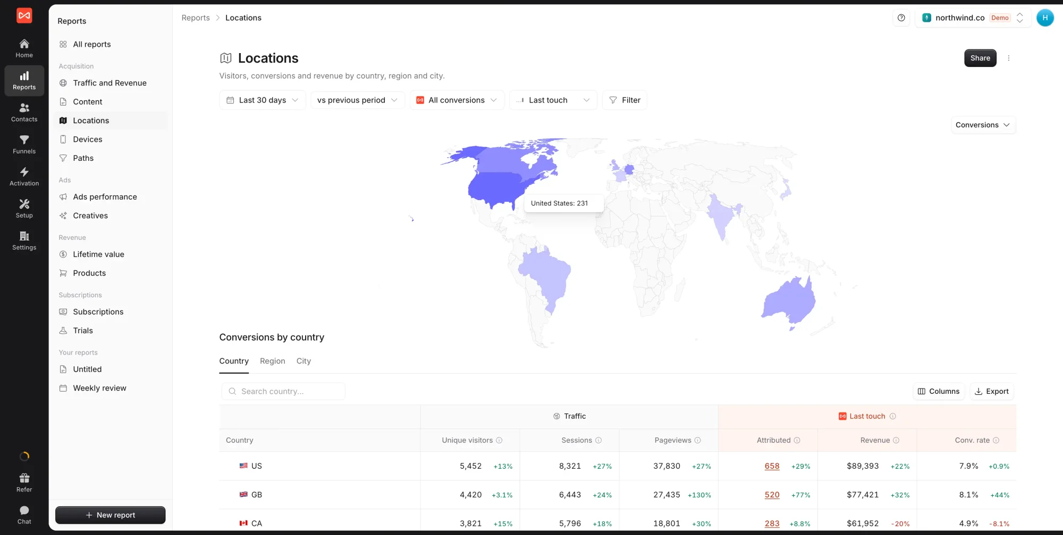Open the Funnels section
This screenshot has height=535, width=1063.
coord(24,144)
